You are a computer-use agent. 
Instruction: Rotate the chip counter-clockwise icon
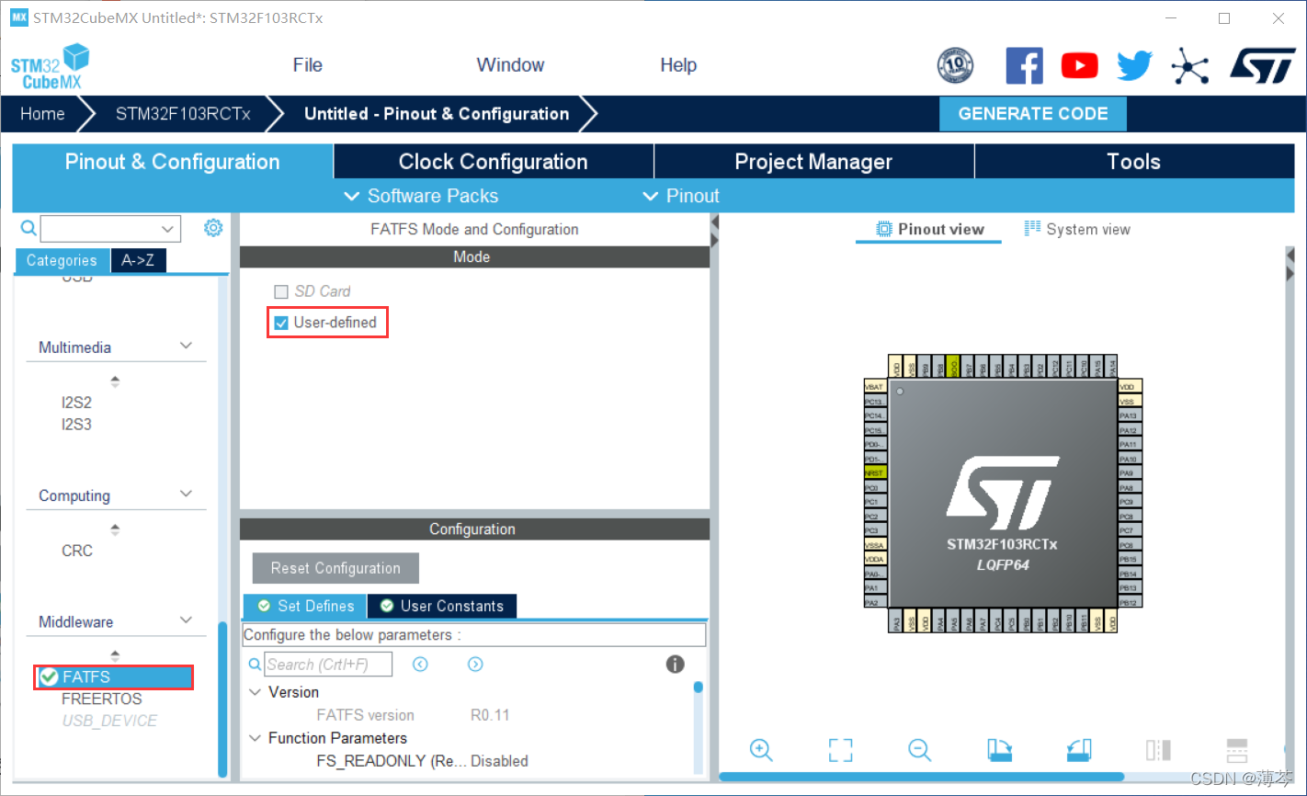click(1079, 750)
